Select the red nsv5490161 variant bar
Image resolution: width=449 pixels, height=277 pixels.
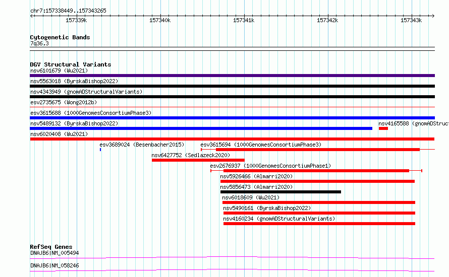319,213
